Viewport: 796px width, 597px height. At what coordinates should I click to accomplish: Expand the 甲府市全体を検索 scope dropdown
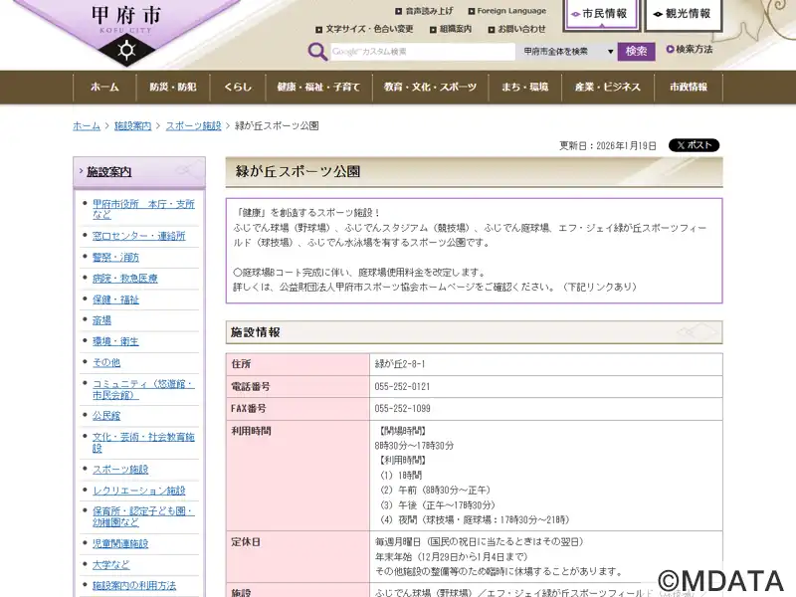pyautogui.click(x=565, y=52)
